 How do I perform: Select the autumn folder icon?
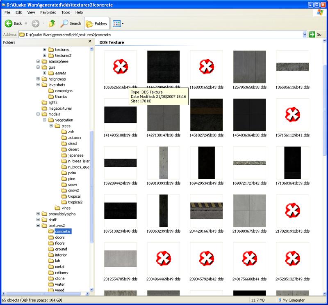(64, 138)
